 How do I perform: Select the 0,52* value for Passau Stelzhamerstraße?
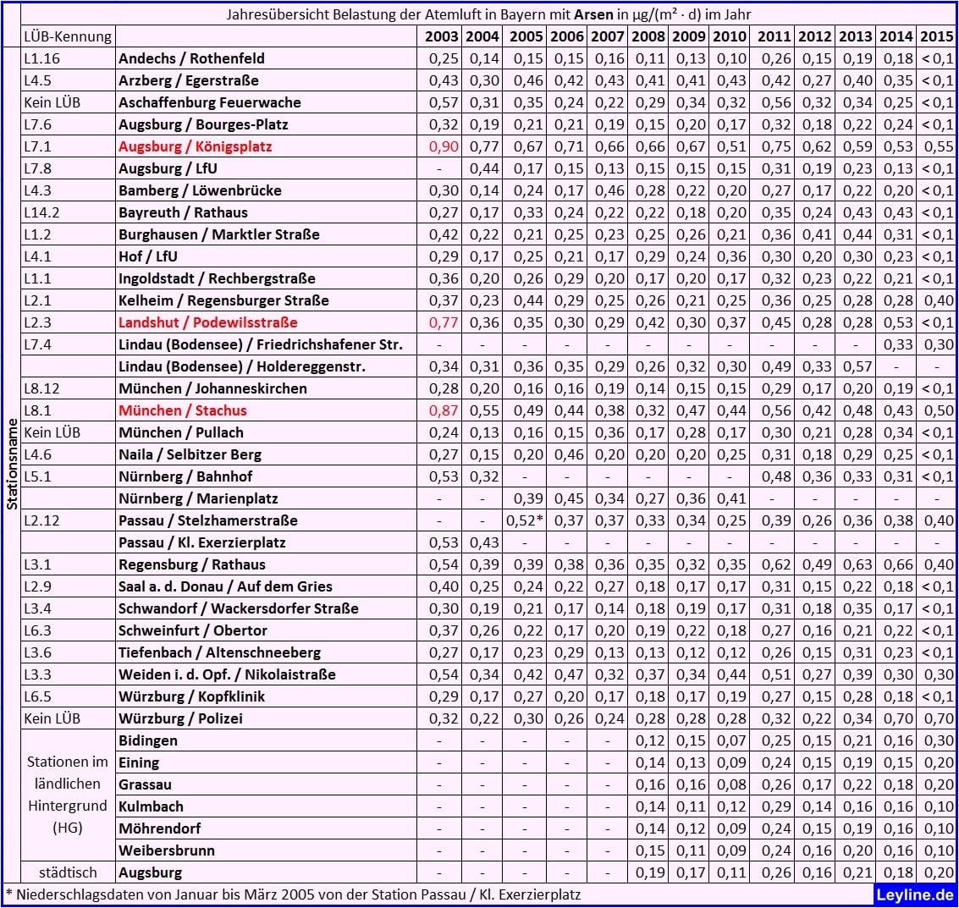(x=525, y=520)
